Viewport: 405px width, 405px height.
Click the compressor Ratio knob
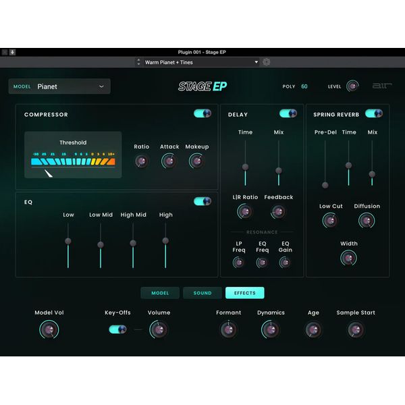click(x=141, y=161)
